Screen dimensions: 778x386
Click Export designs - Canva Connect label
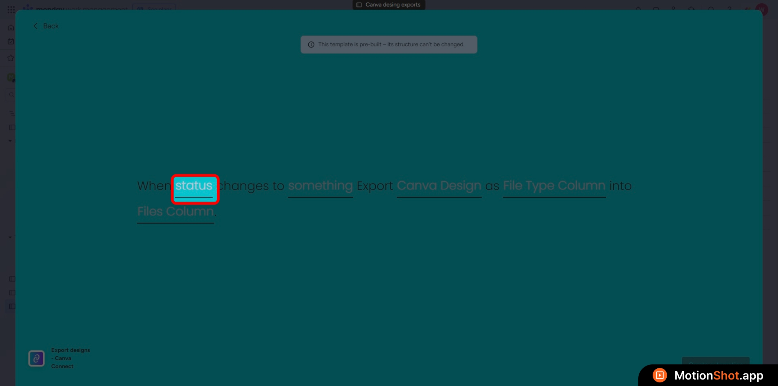(70, 358)
